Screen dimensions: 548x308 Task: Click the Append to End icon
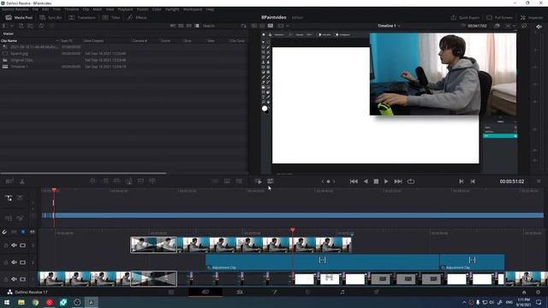point(105,181)
